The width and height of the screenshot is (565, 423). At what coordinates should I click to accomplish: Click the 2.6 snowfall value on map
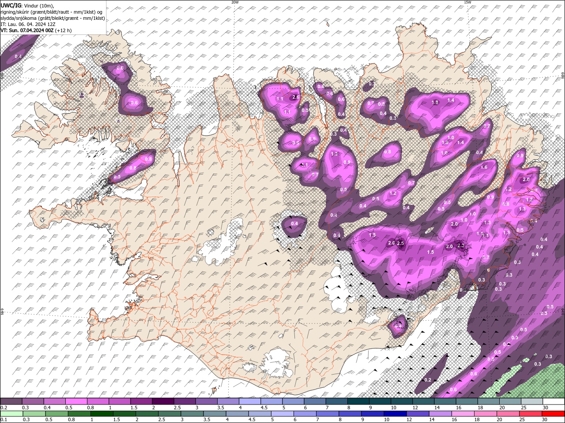[295, 97]
